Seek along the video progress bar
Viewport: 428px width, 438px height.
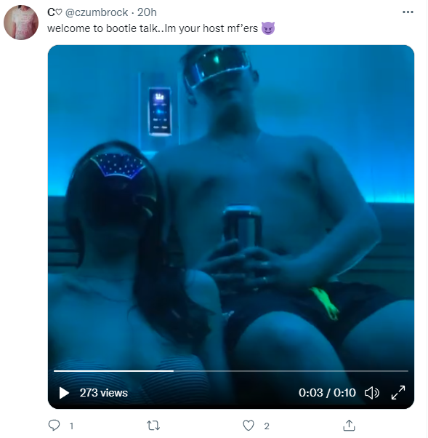click(231, 371)
